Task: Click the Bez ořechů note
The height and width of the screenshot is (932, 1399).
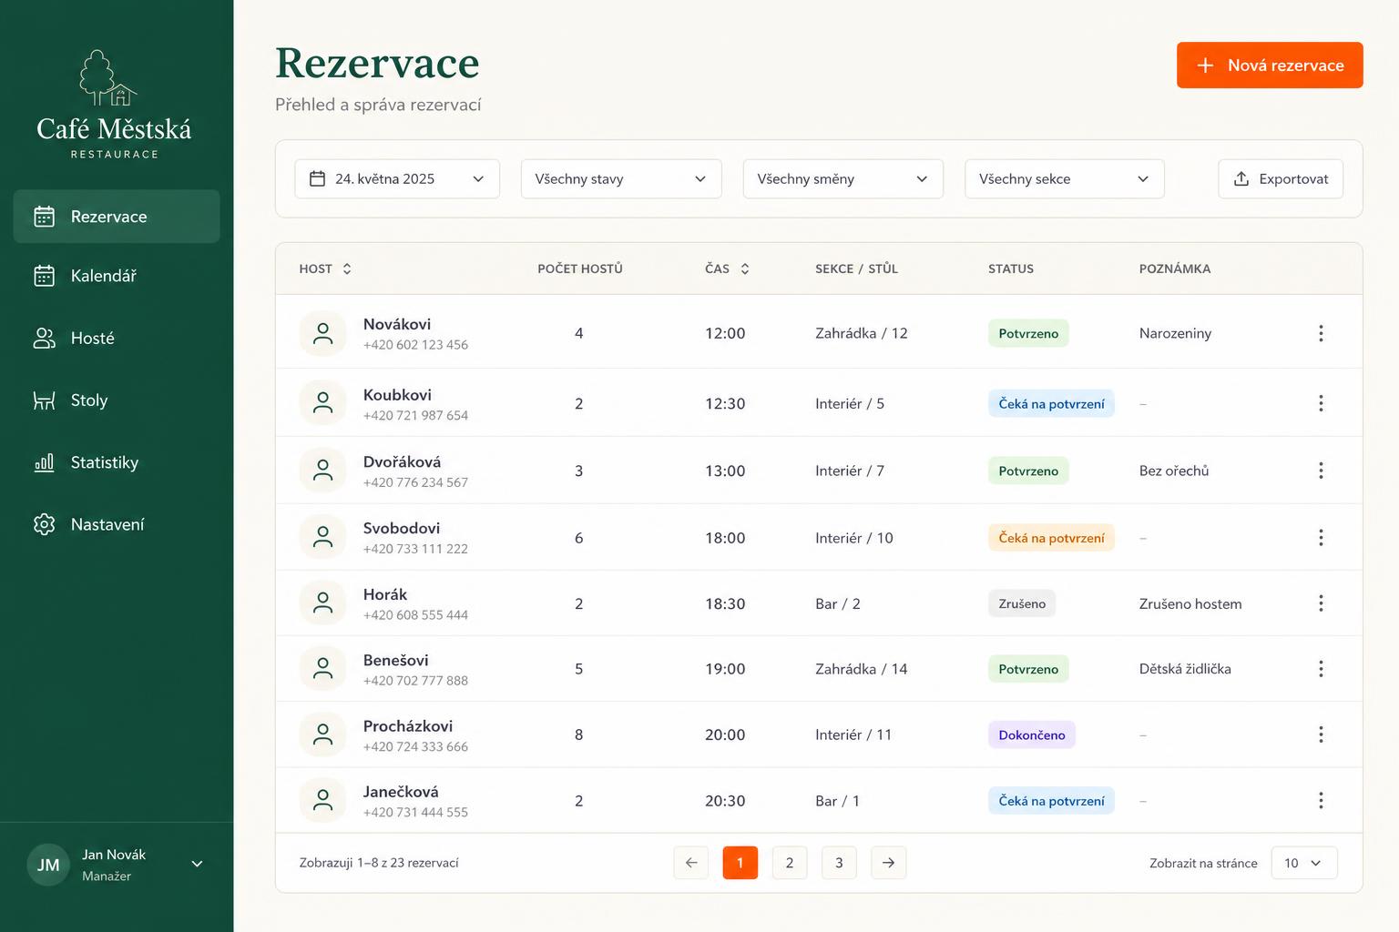Action: pyautogui.click(x=1174, y=471)
